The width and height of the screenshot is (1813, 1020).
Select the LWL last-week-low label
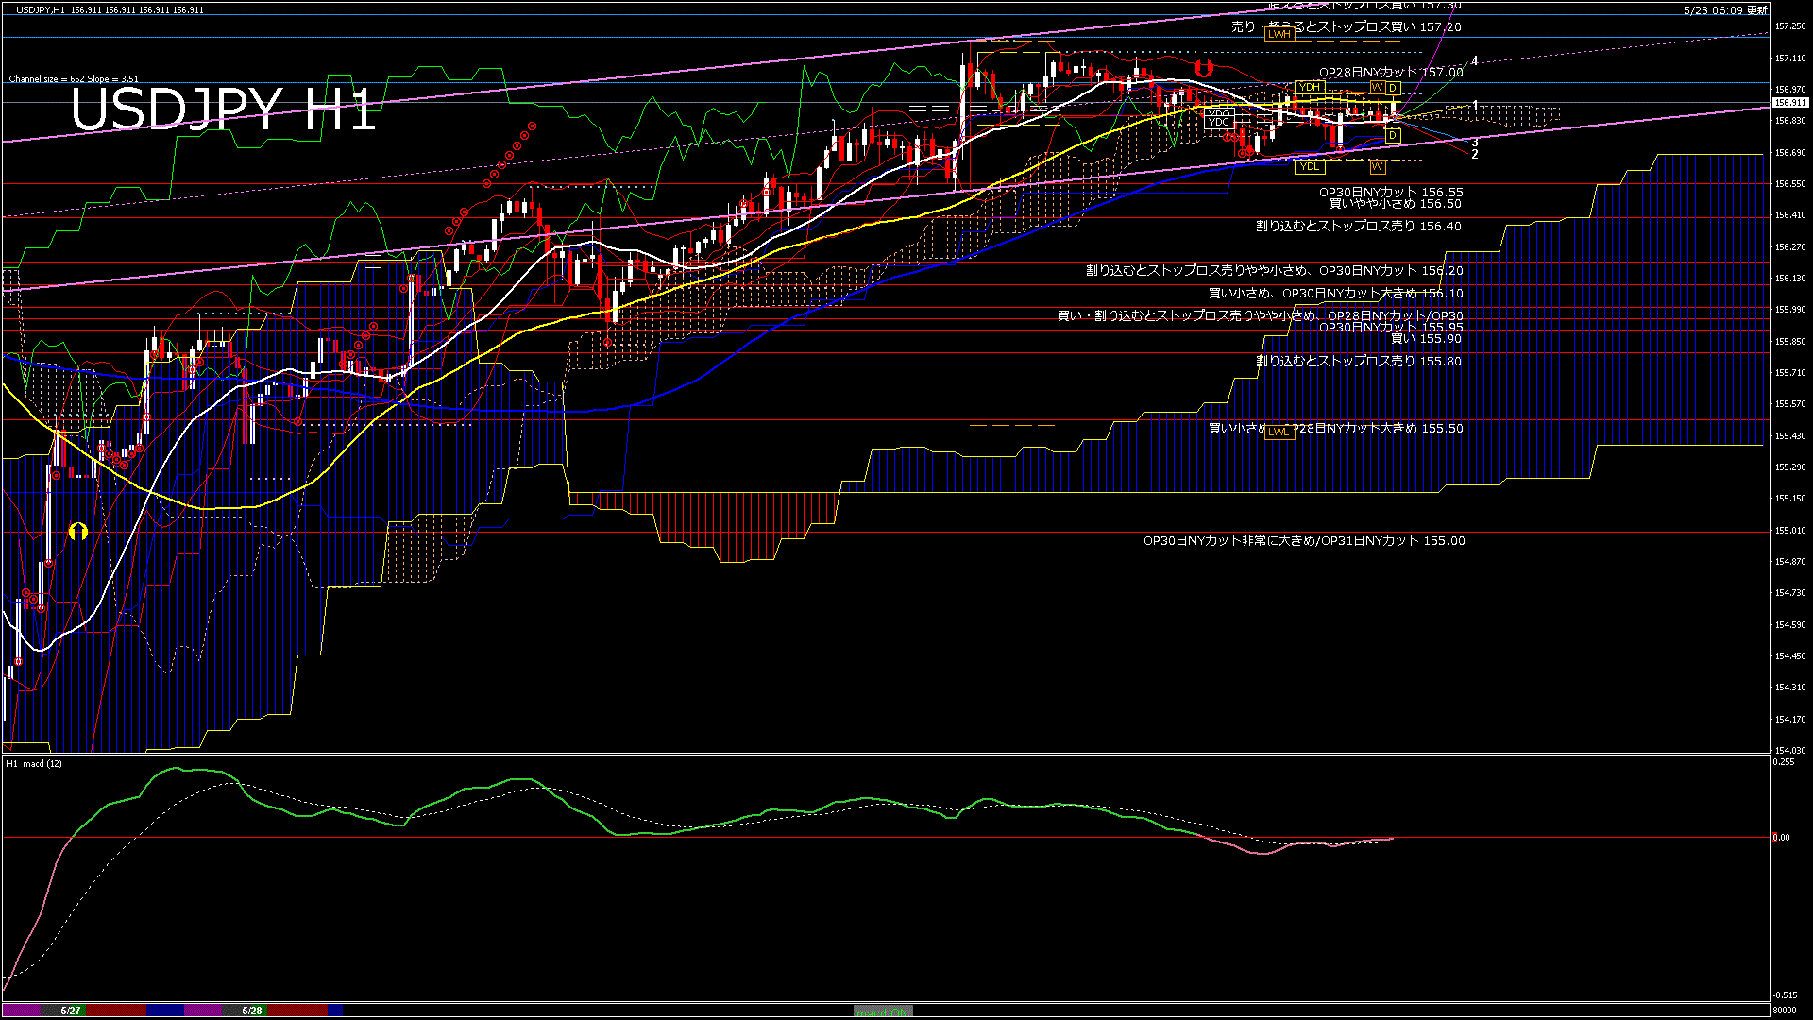(x=1278, y=432)
